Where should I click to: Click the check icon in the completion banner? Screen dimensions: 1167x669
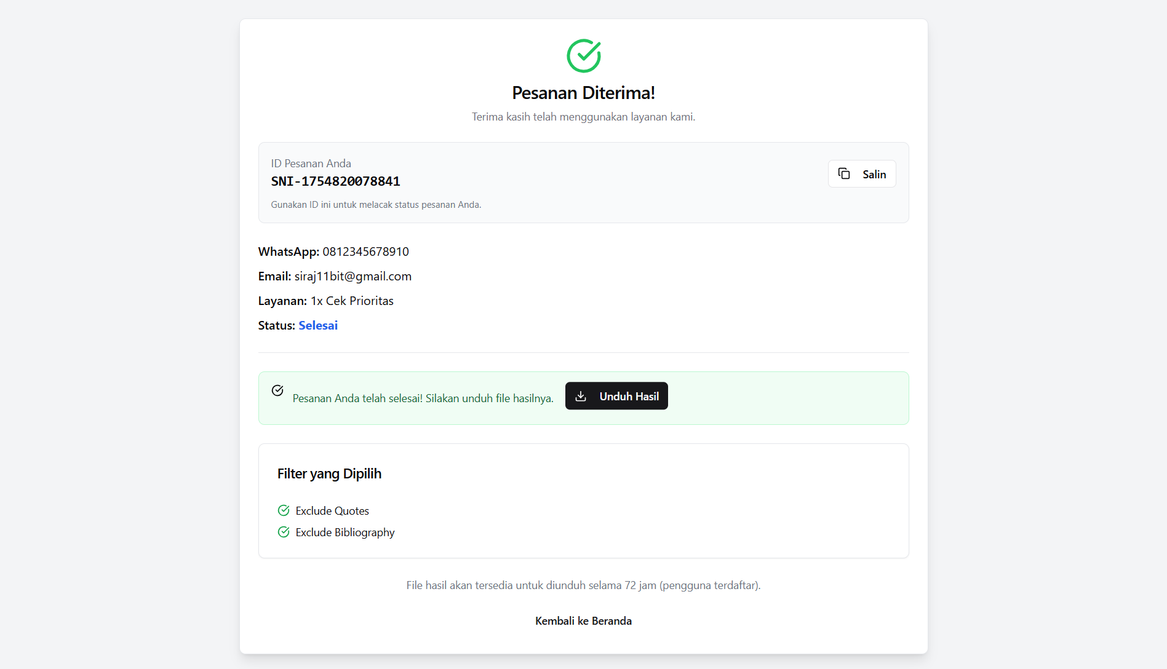point(277,390)
